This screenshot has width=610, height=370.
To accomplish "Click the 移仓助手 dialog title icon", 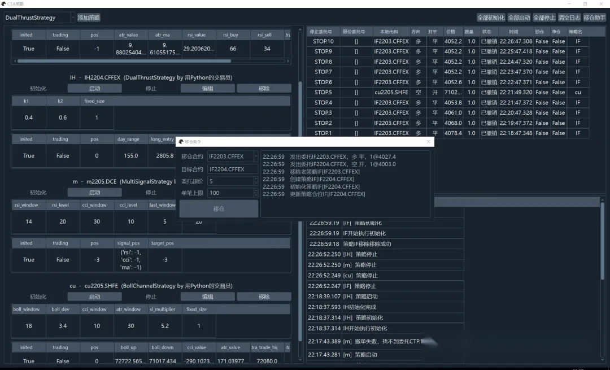I will pos(180,142).
